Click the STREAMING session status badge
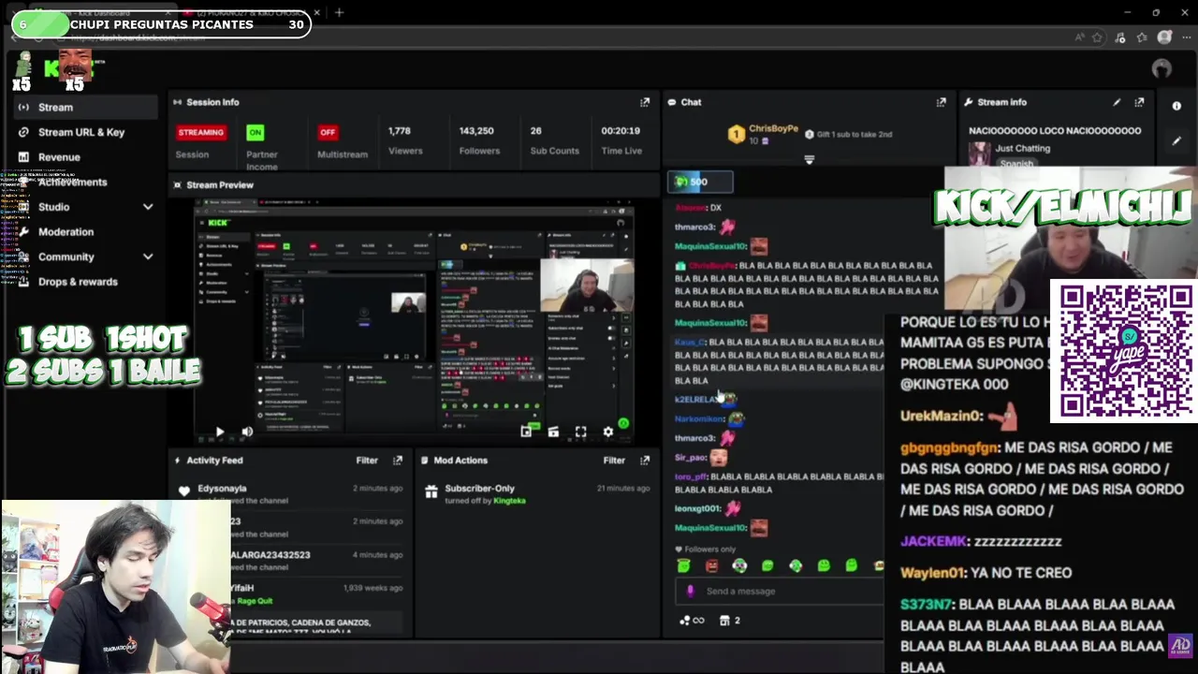The height and width of the screenshot is (674, 1198). coord(200,132)
